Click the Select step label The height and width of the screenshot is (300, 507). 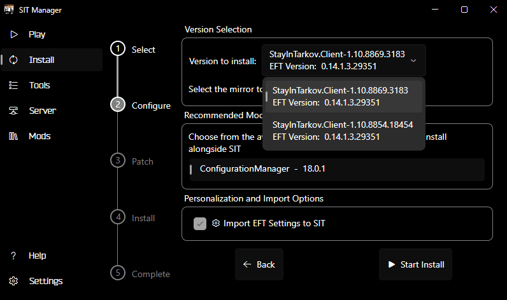pyautogui.click(x=143, y=50)
